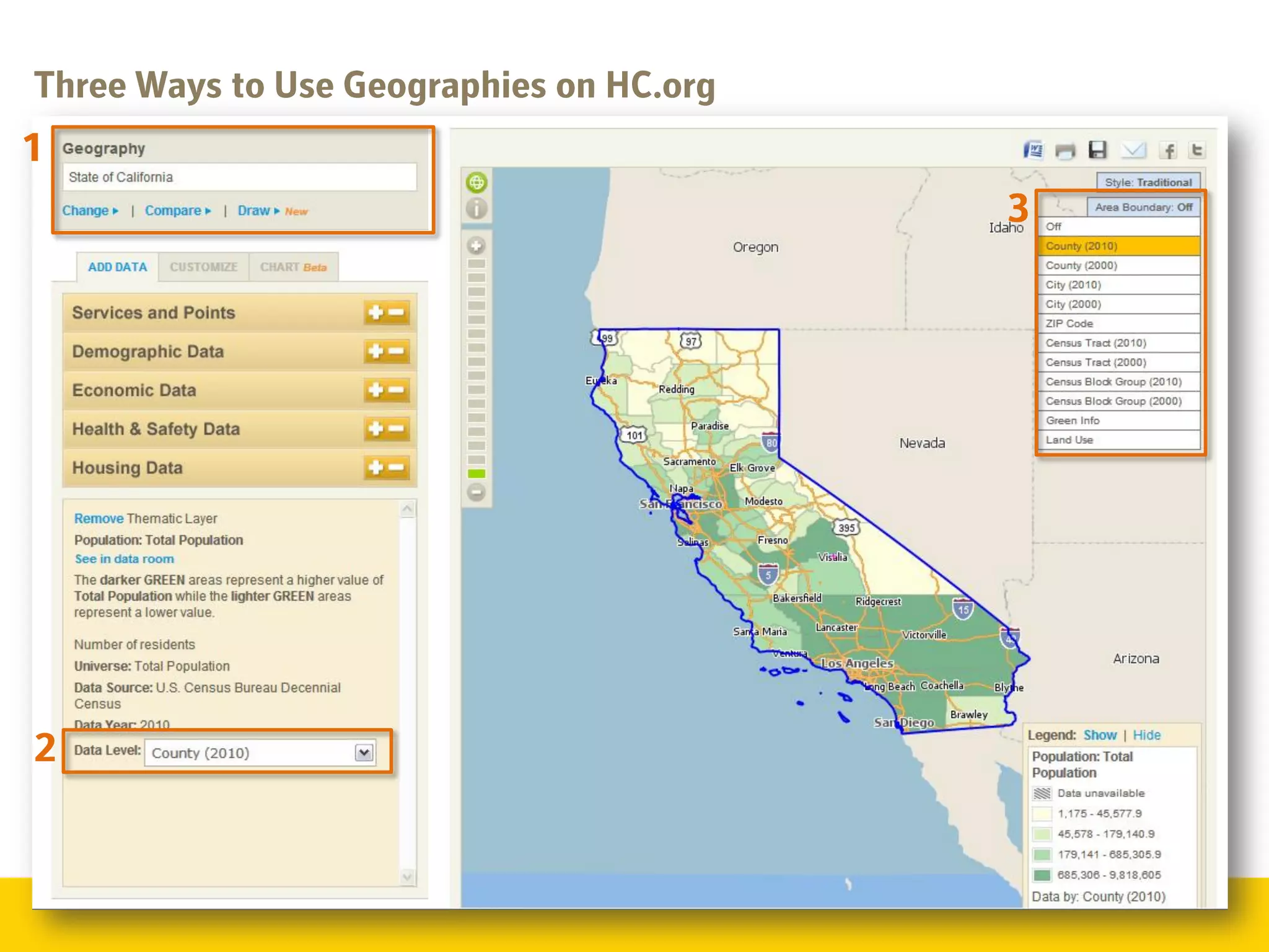1269x952 pixels.
Task: Collapse Demographic Data with minus button
Action: (397, 351)
